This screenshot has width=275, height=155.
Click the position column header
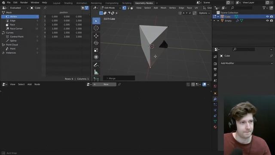(x=64, y=12)
